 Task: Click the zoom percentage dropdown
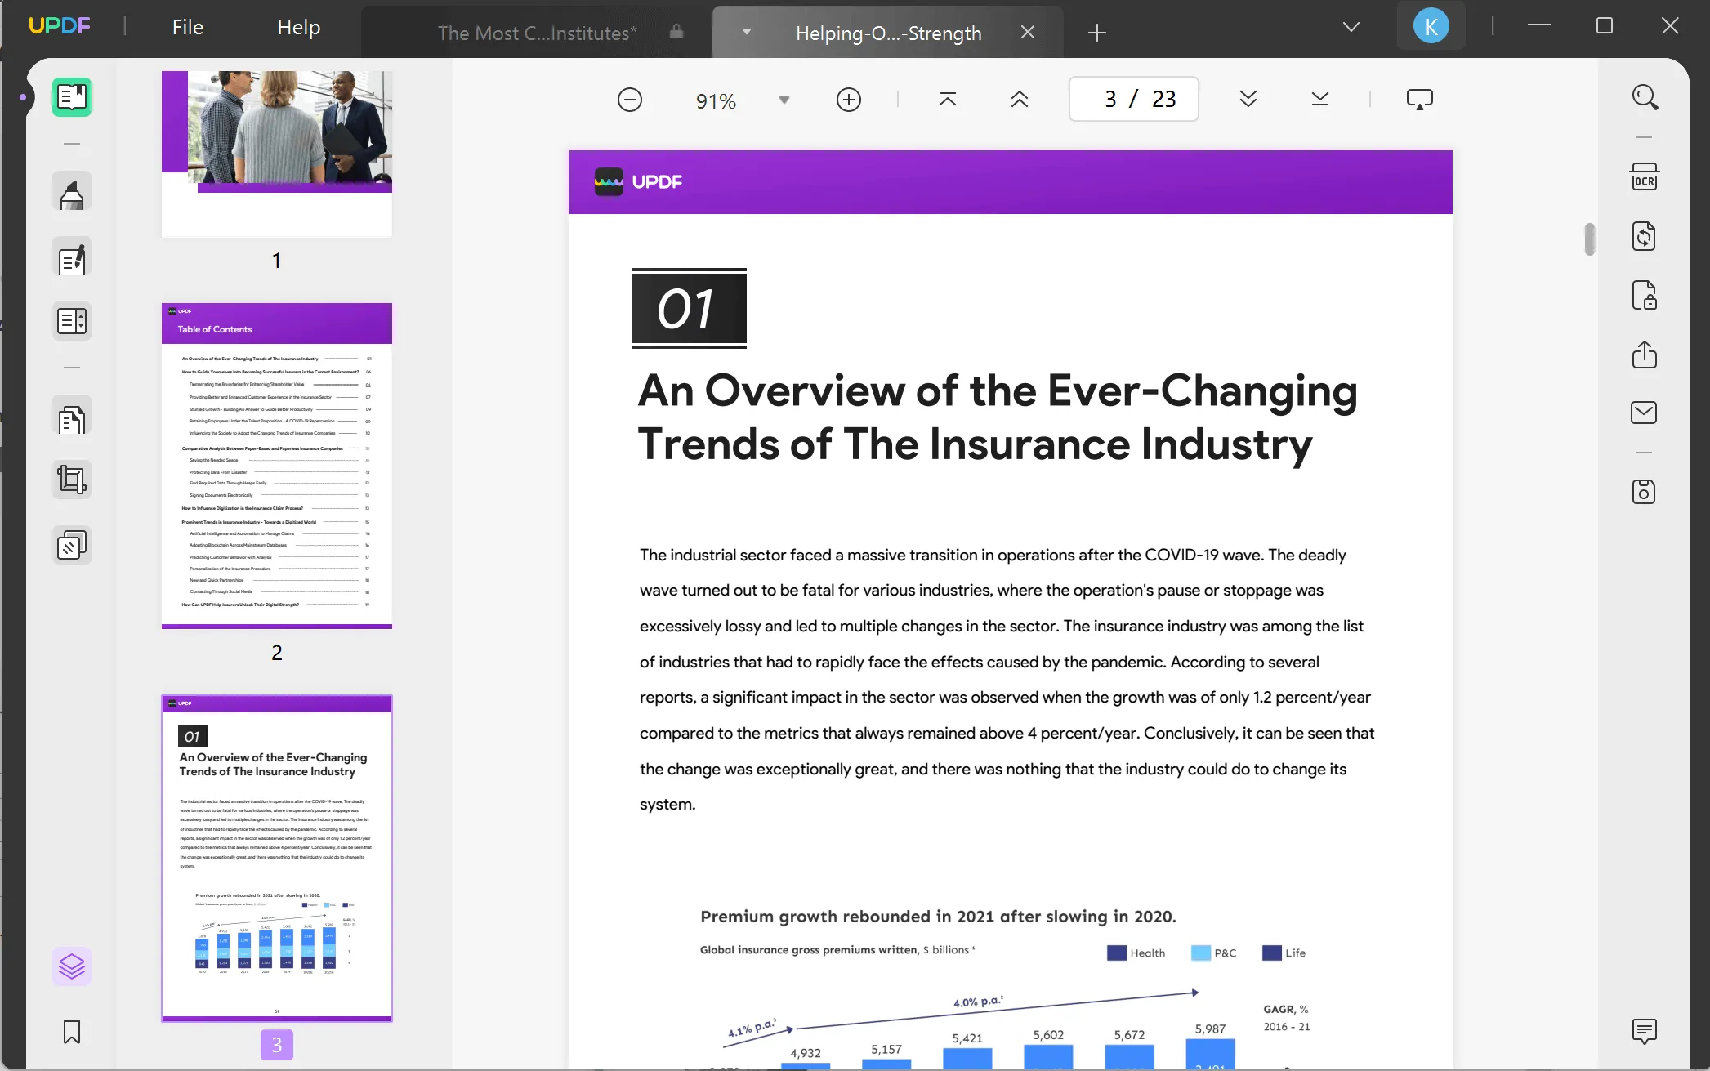(782, 99)
